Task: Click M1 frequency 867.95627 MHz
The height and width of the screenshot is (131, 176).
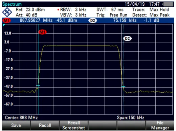Action: [x=36, y=21]
